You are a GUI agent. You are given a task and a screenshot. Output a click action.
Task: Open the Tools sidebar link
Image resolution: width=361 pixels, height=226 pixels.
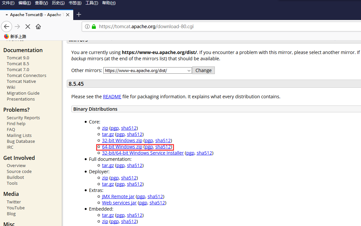[x=12, y=183]
